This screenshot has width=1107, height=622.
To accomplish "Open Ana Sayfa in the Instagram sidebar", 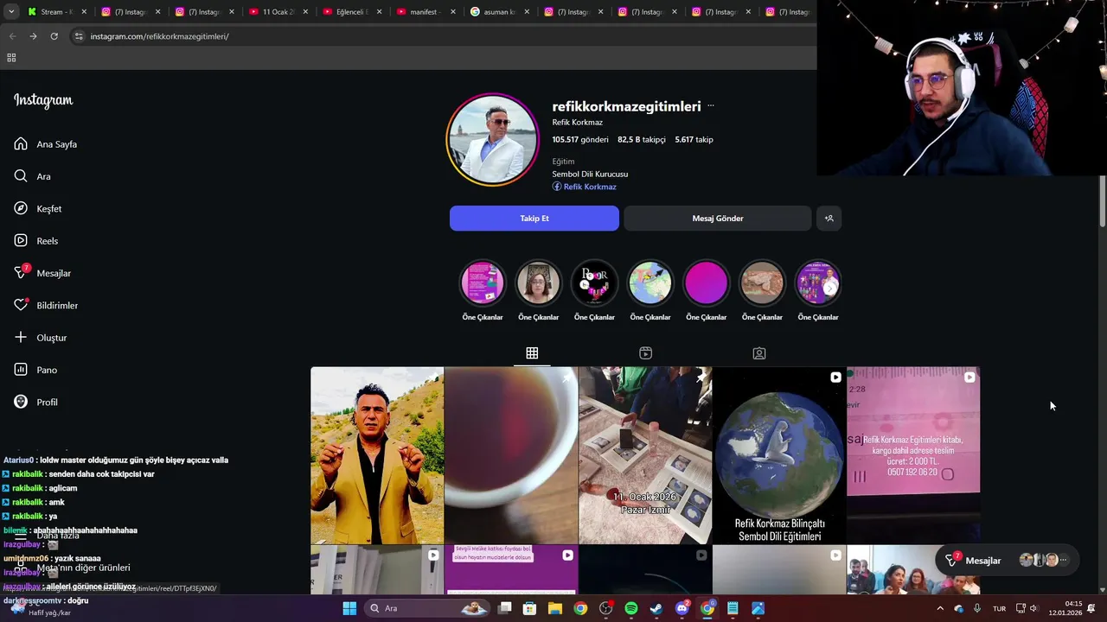I will 46,144.
